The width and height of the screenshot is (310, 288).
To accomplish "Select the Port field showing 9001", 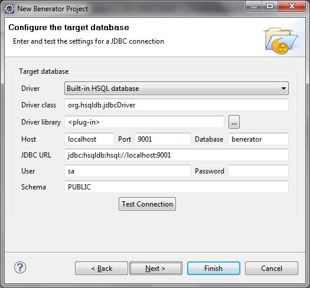I will pyautogui.click(x=163, y=139).
